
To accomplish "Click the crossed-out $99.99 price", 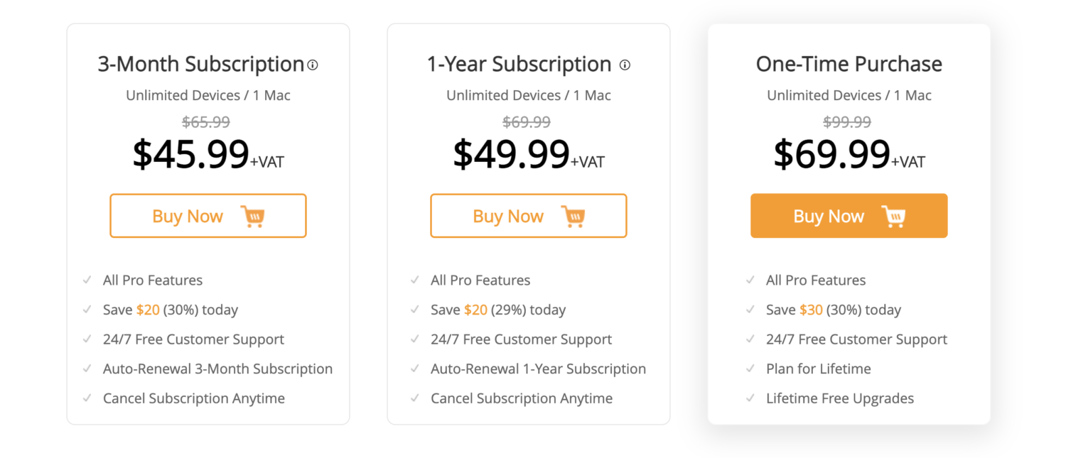I will pyautogui.click(x=847, y=122).
